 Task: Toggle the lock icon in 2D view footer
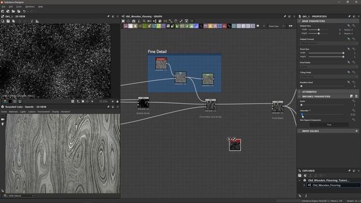(117, 101)
